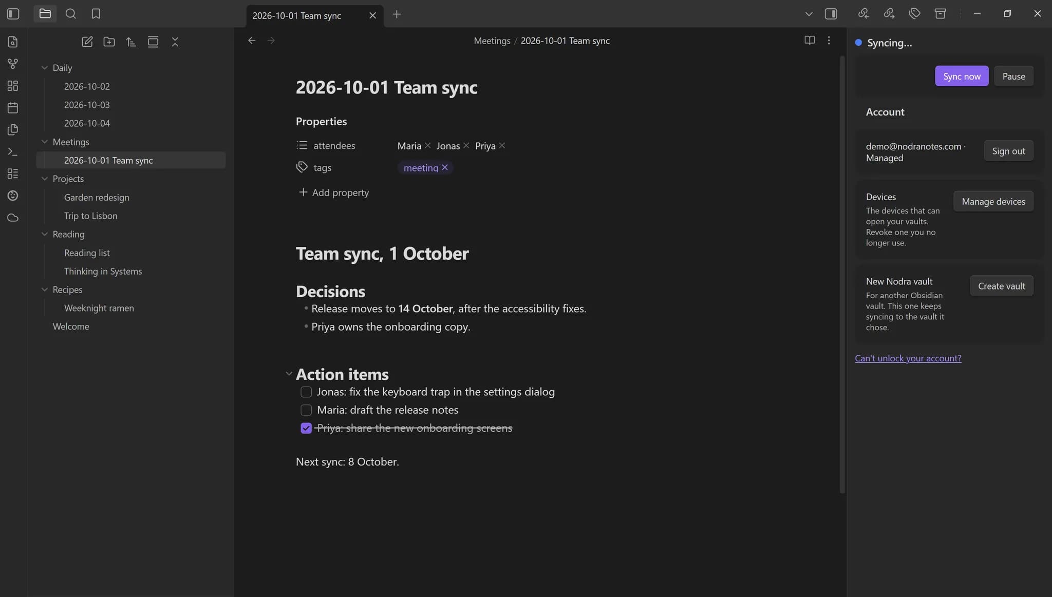The height and width of the screenshot is (597, 1052).
Task: Open the outgoing links panel icon
Action: [889, 14]
